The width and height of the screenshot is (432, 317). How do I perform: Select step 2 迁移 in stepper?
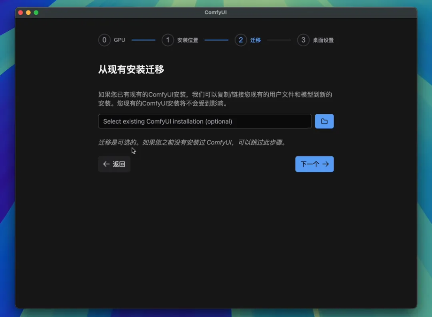click(248, 40)
